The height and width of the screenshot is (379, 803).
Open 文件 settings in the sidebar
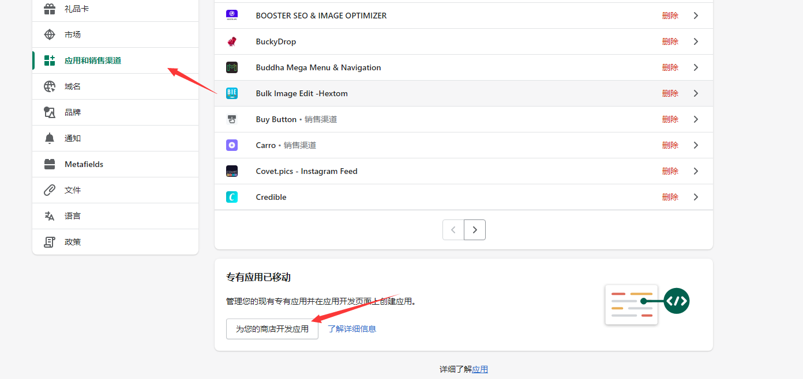point(115,190)
